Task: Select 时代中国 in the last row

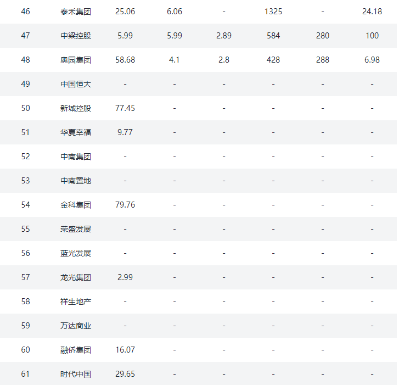Action: (x=76, y=374)
